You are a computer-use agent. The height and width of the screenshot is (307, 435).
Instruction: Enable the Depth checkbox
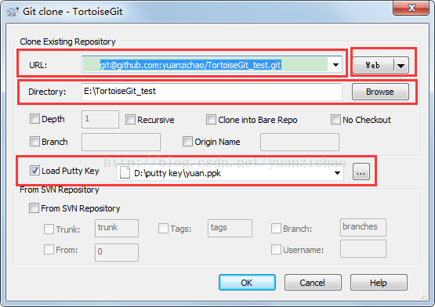[34, 119]
